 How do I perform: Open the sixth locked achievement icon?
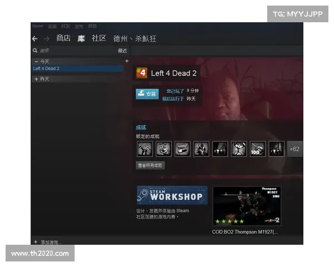click(239, 149)
